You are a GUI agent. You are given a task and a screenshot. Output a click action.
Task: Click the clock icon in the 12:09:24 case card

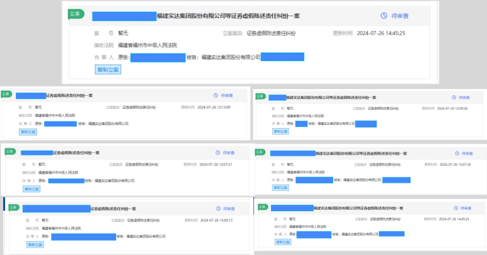pos(454,98)
